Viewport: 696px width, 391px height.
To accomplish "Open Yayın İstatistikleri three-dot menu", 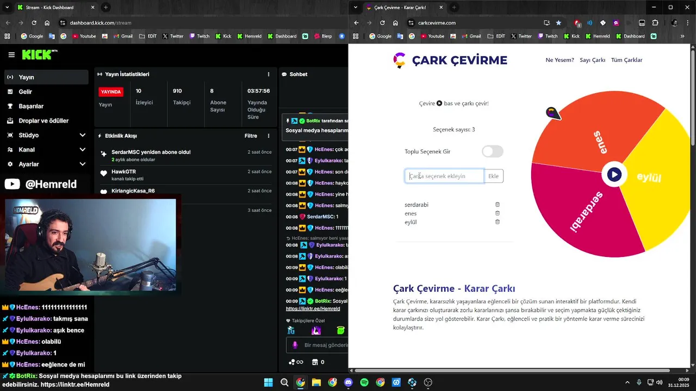I will [268, 74].
